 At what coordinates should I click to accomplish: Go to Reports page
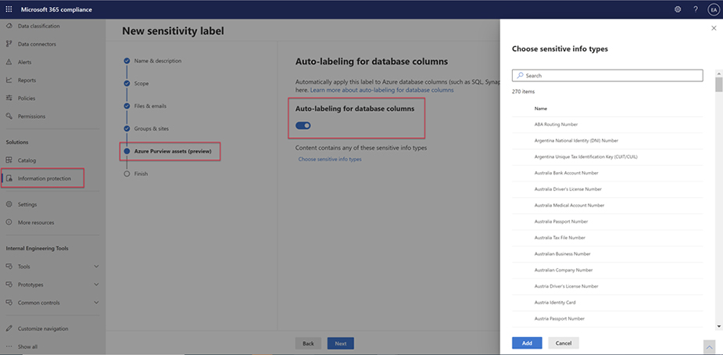(27, 81)
